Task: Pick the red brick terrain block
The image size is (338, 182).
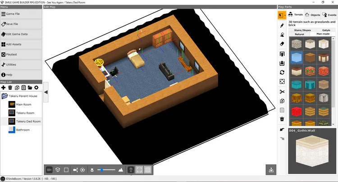Action: (324, 71)
